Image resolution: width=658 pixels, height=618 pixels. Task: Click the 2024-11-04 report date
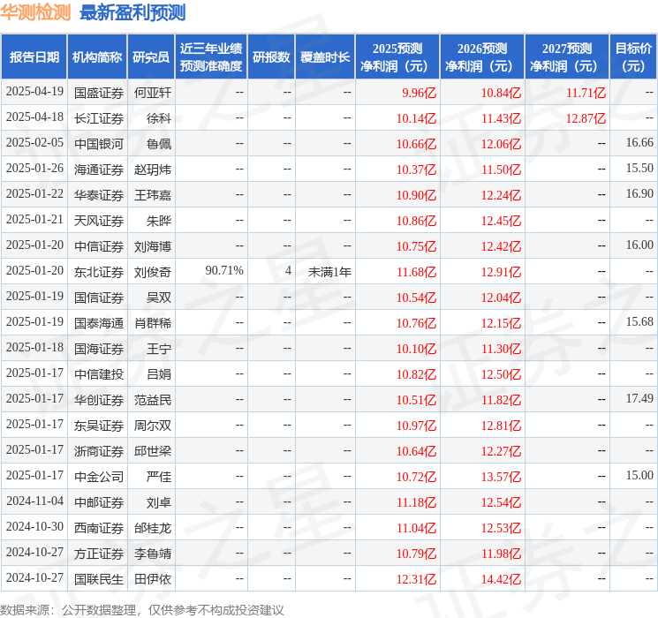tap(34, 501)
